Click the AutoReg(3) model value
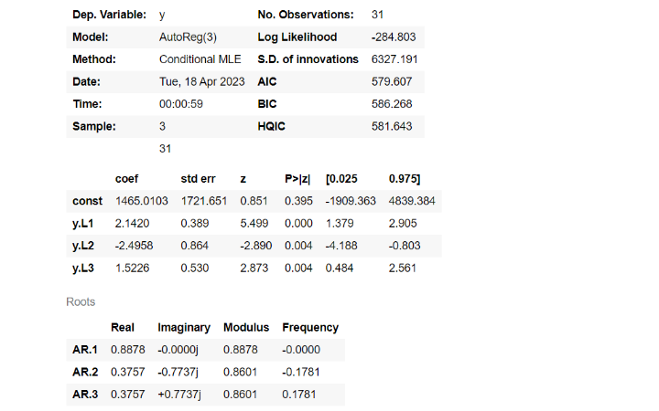 click(188, 37)
